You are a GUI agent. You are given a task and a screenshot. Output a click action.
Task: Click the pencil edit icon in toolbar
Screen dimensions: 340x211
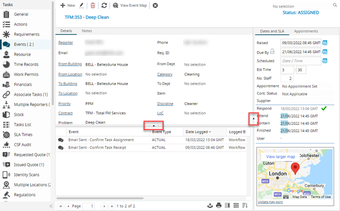[81, 6]
